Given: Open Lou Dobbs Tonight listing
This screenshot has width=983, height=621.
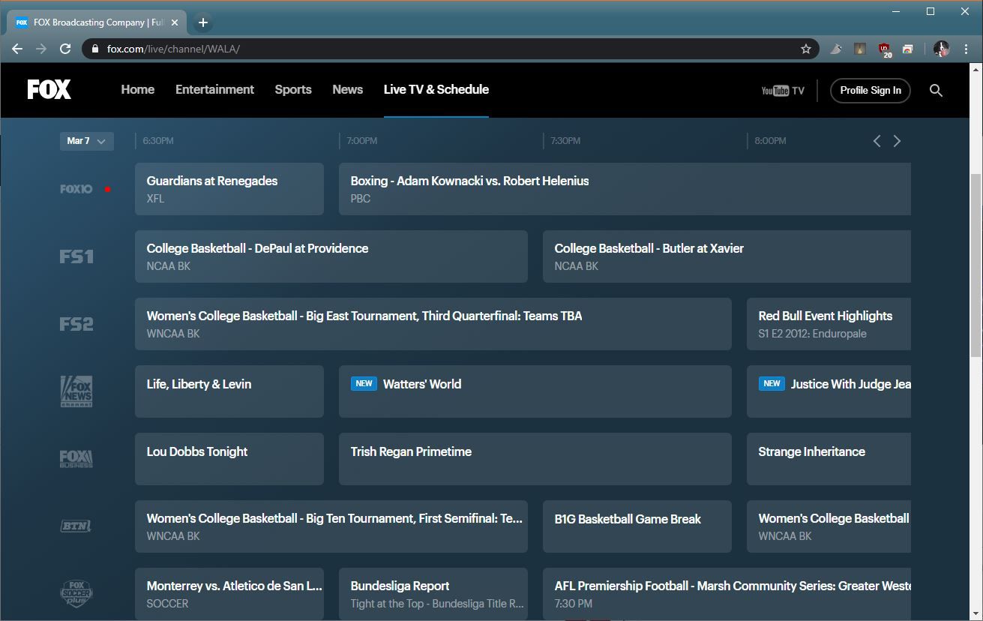Looking at the screenshot, I should point(229,459).
